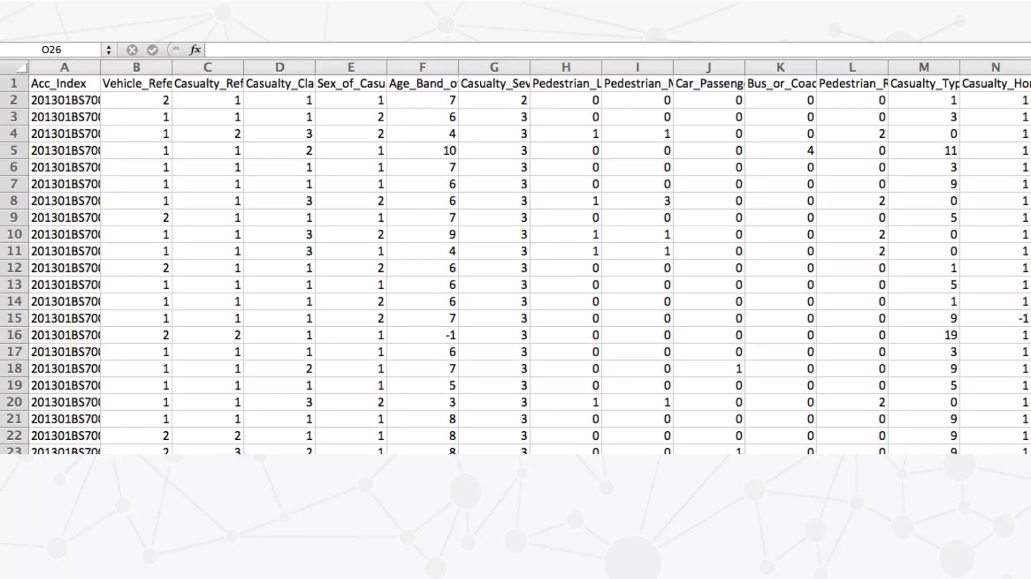The height and width of the screenshot is (579, 1031).
Task: Select column M header
Action: click(924, 67)
